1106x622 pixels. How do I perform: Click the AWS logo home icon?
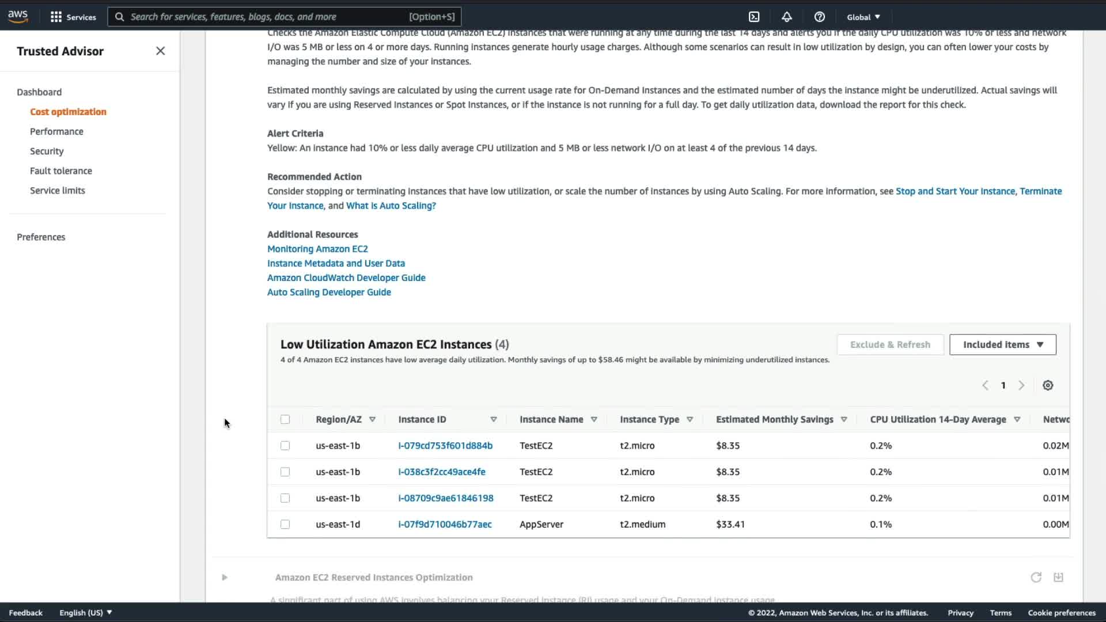(18, 17)
